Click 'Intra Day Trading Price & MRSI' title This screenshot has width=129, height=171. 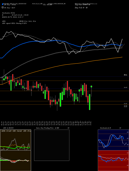(x=53, y=128)
